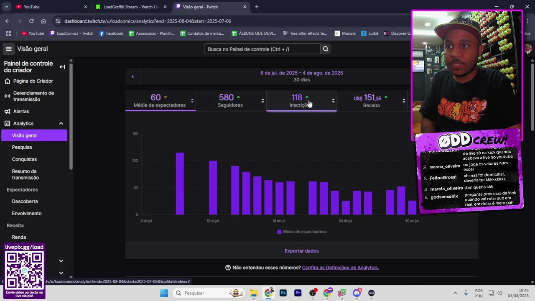Screen dimensions: 535x301
Task: Go back in browser history
Action: click(x=8, y=21)
